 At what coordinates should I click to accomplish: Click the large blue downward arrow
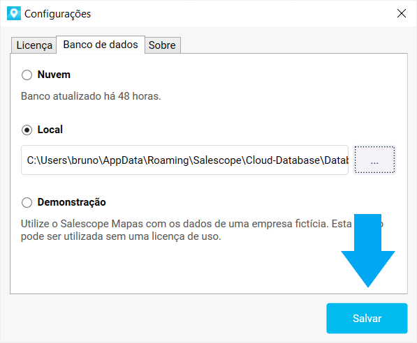(368, 250)
